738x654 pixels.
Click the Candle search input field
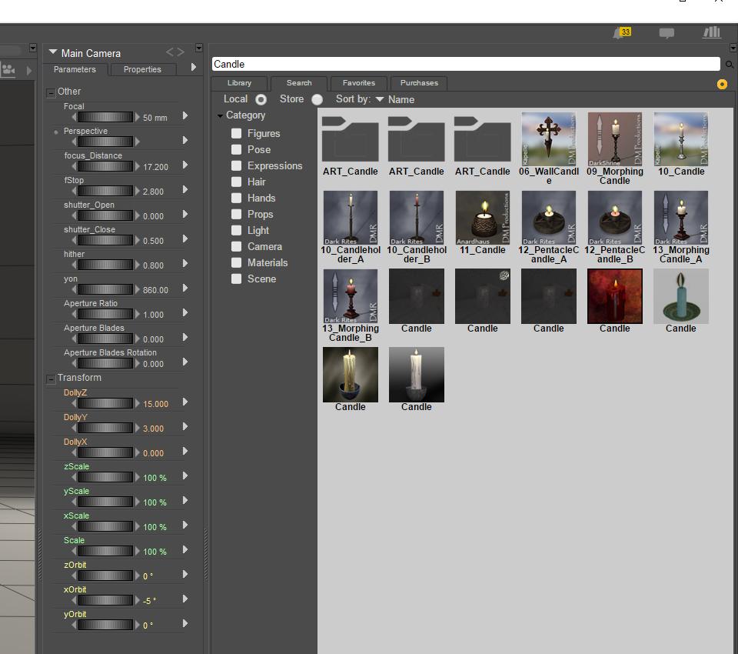(x=466, y=64)
